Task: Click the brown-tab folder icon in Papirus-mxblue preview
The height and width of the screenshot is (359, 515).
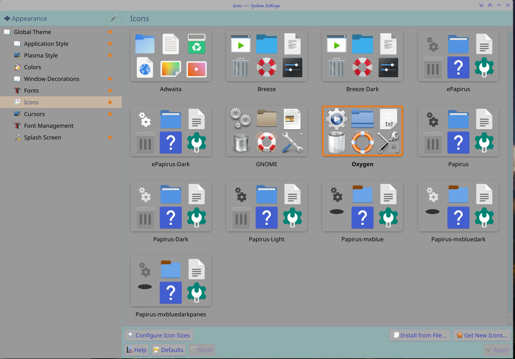Action: [x=362, y=194]
